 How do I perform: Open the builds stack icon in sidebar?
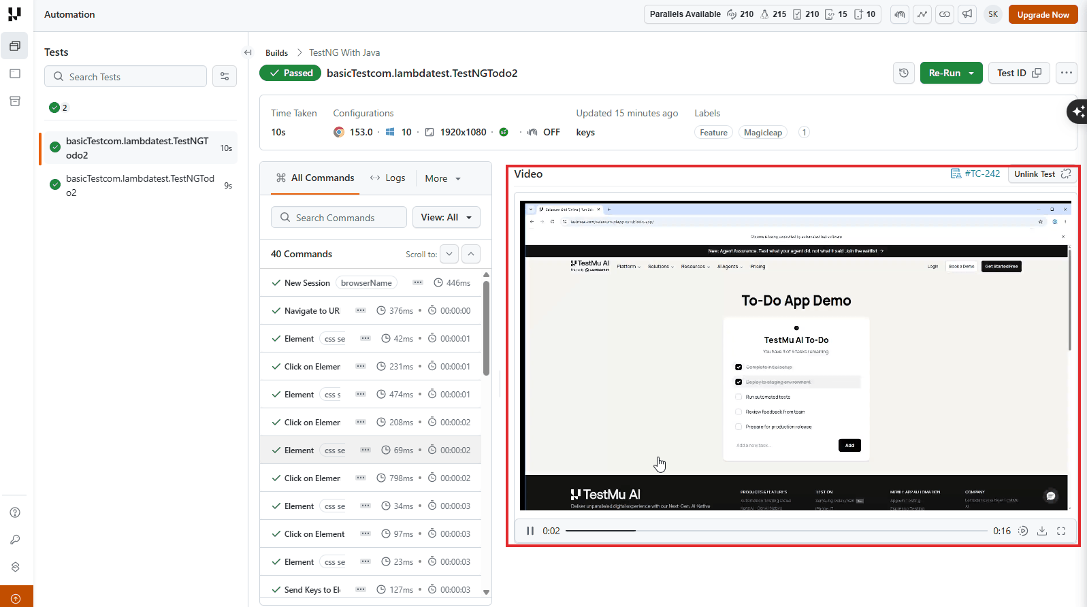pos(15,46)
